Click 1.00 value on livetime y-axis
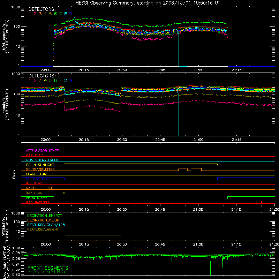 click(x=16, y=248)
